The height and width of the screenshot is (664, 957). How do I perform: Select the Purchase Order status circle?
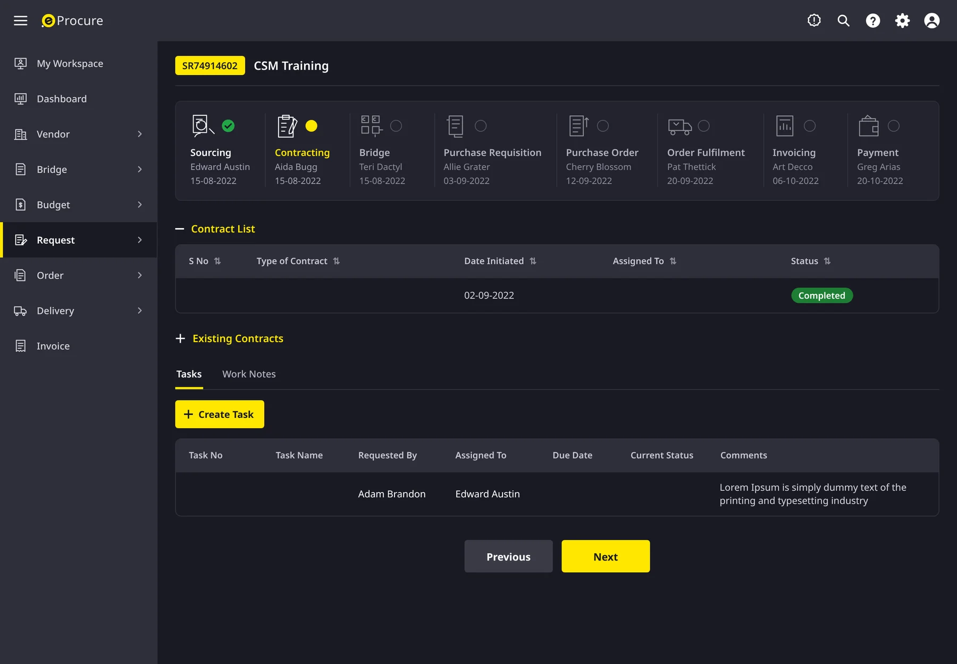coord(603,126)
